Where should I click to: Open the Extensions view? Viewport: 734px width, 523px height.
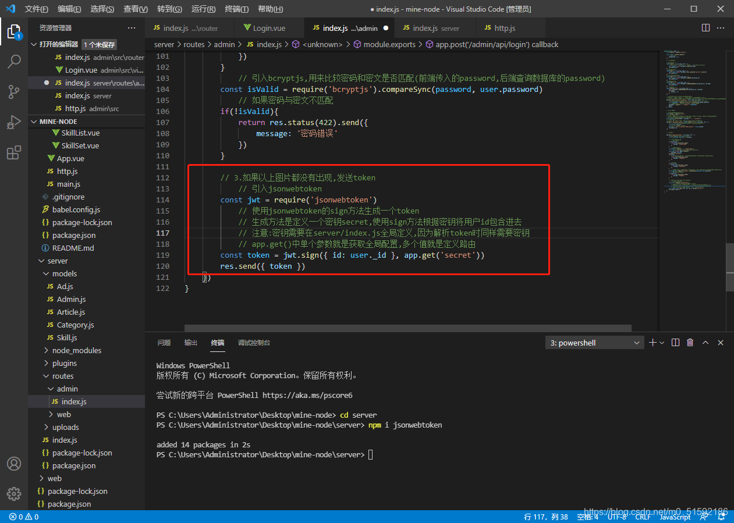click(14, 153)
